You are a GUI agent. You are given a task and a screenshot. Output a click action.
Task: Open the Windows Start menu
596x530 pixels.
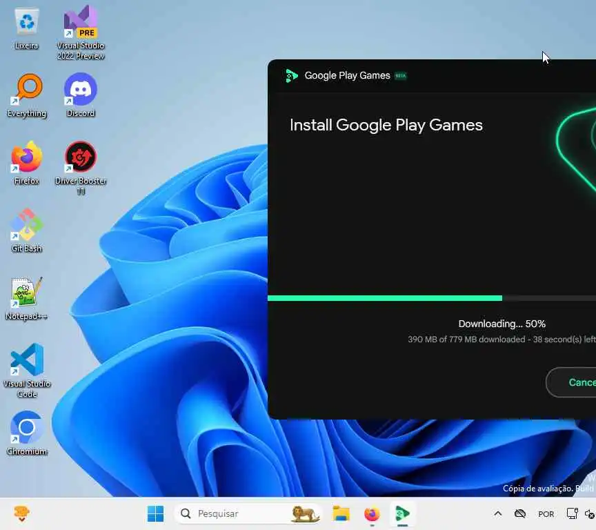(x=155, y=513)
